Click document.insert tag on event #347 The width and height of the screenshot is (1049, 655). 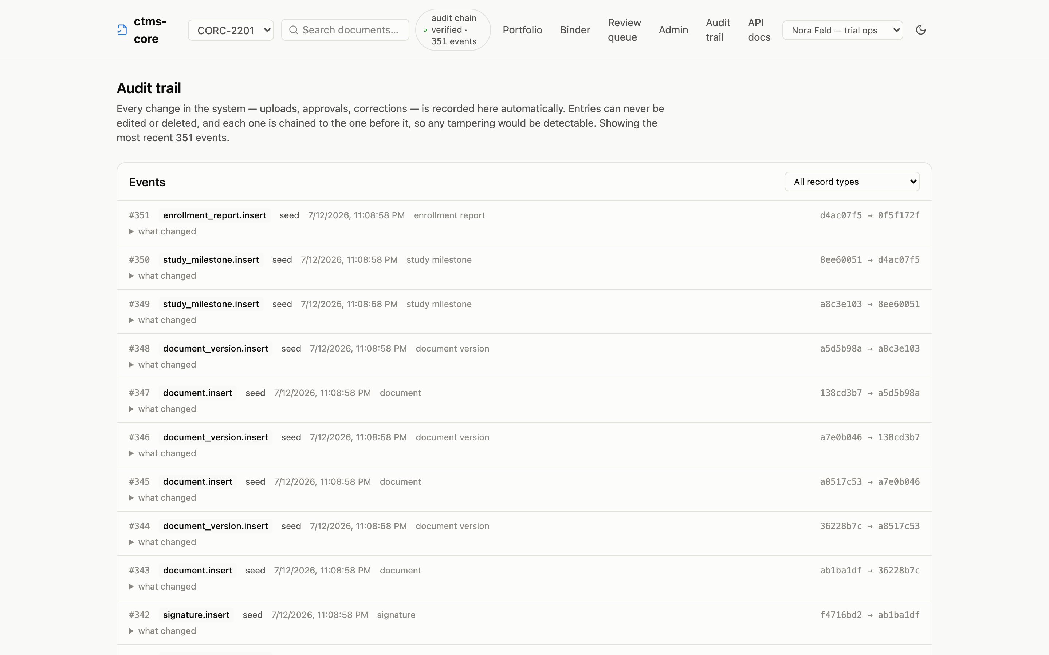[x=198, y=393]
